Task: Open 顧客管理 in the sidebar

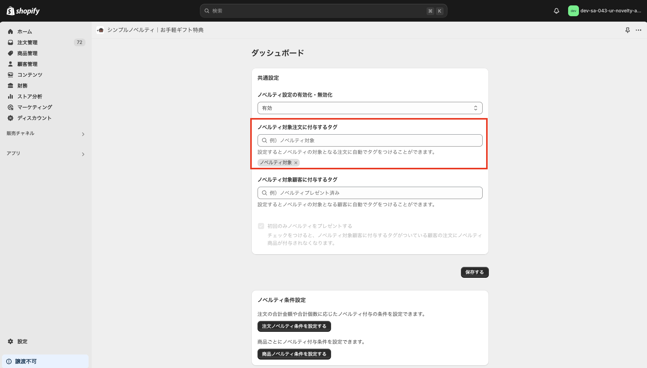Action: (x=27, y=64)
